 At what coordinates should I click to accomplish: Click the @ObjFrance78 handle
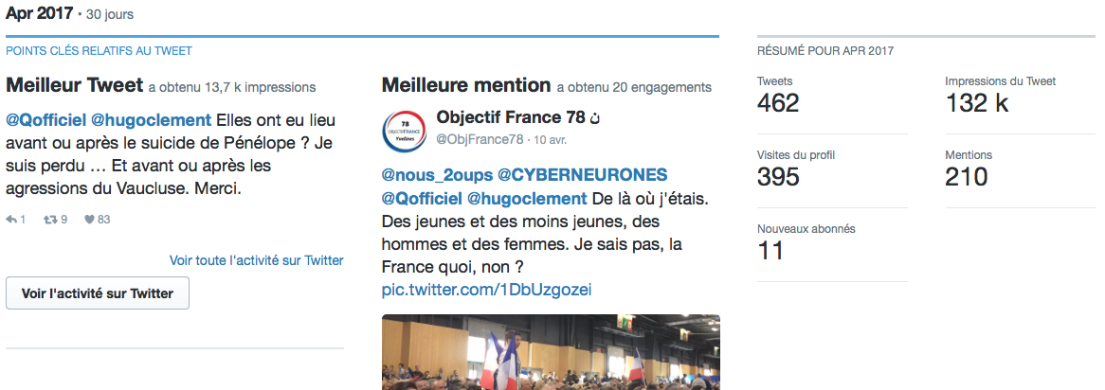[x=480, y=139]
